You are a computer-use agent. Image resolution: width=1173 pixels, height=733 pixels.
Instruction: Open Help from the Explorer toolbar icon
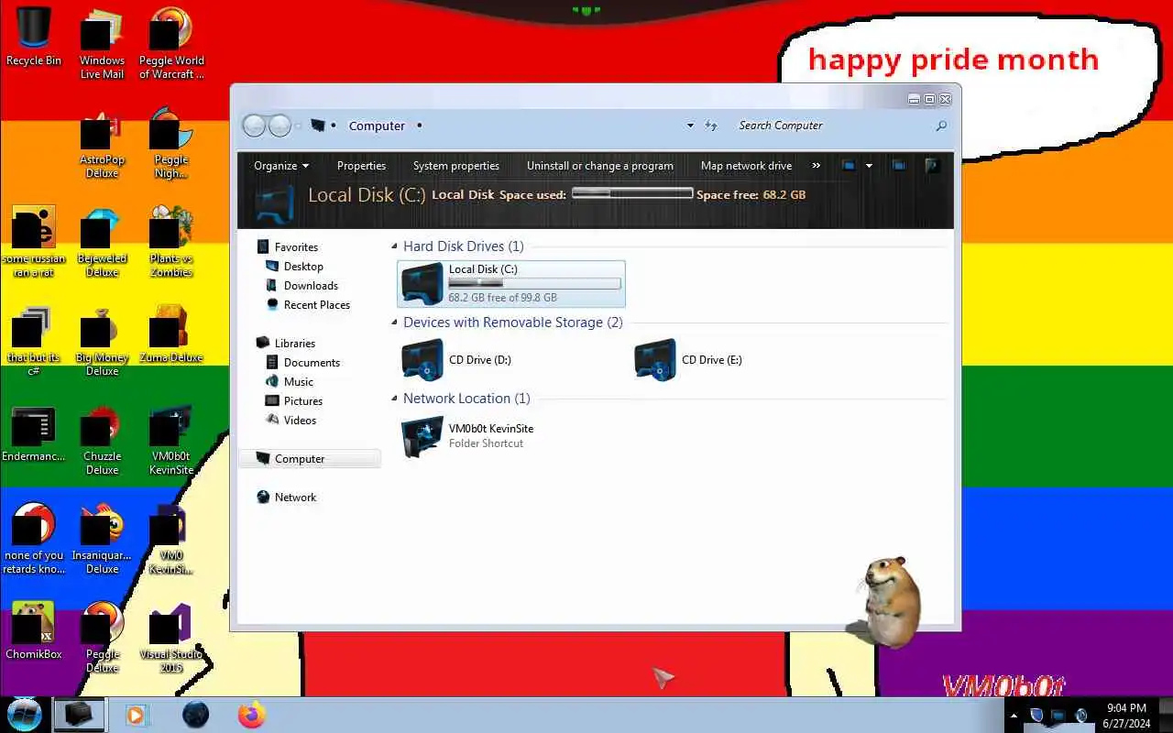click(932, 166)
